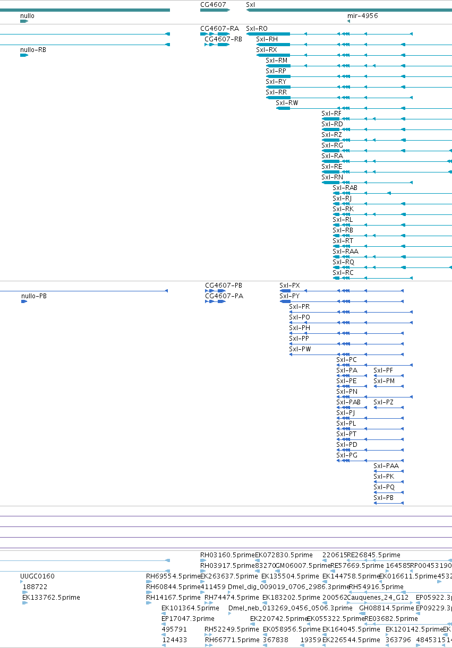Select the Sxl-PW protein label
Image resolution: width=452 pixels, height=648 pixels.
click(x=300, y=349)
